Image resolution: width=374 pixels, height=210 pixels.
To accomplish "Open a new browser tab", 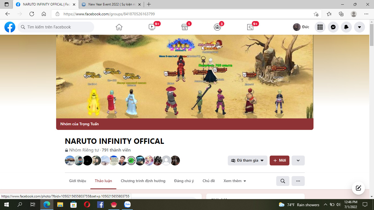I will pyautogui.click(x=149, y=4).
